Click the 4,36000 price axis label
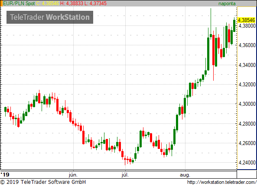 (x=247, y=45)
